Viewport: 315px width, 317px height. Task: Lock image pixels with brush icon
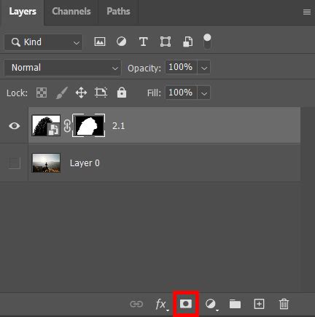(x=62, y=93)
